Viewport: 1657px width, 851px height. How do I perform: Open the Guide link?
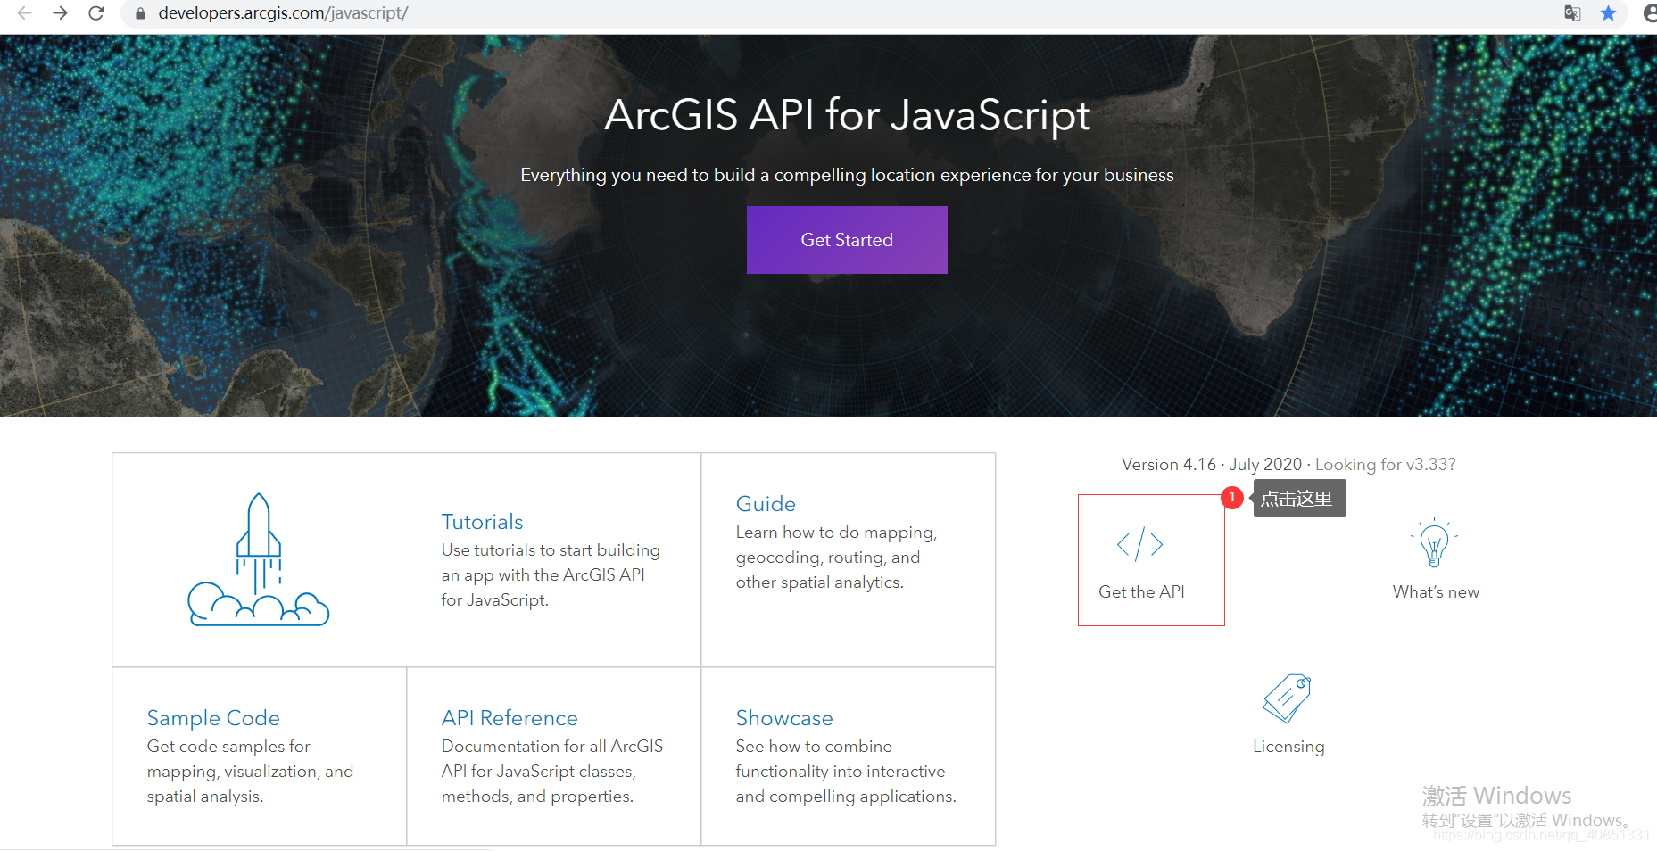pos(766,504)
